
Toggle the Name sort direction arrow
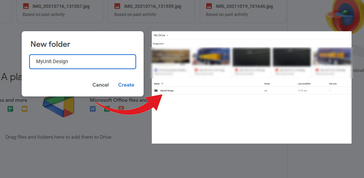pos(162,84)
